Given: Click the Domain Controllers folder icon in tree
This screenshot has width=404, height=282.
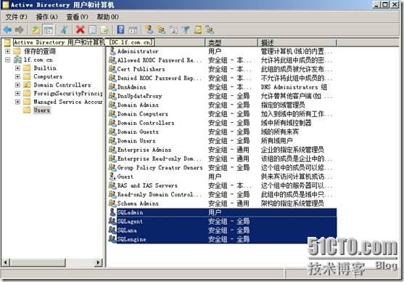Looking at the screenshot, I should pos(27,85).
